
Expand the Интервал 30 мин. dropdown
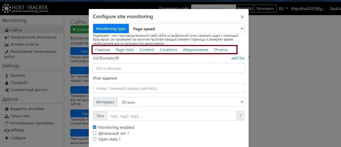point(181,102)
